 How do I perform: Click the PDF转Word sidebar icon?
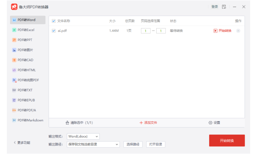pos(14,20)
